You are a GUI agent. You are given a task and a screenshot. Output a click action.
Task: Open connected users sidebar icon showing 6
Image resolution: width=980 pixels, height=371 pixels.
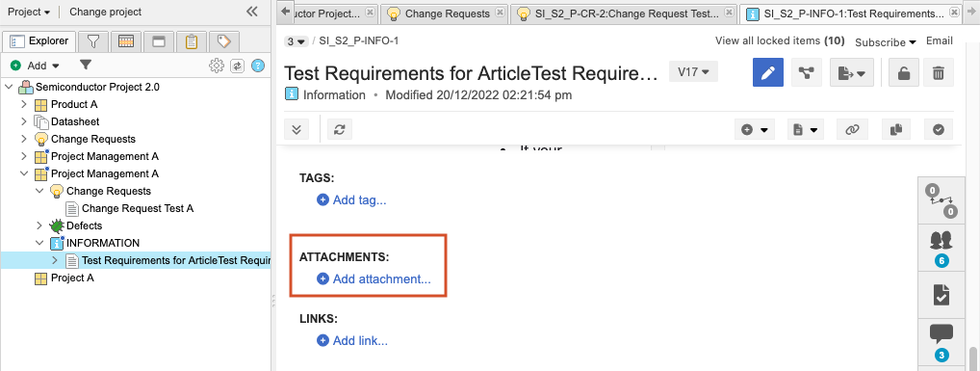click(941, 248)
